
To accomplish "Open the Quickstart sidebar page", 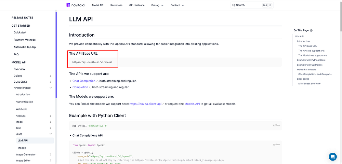I will (20, 32).
